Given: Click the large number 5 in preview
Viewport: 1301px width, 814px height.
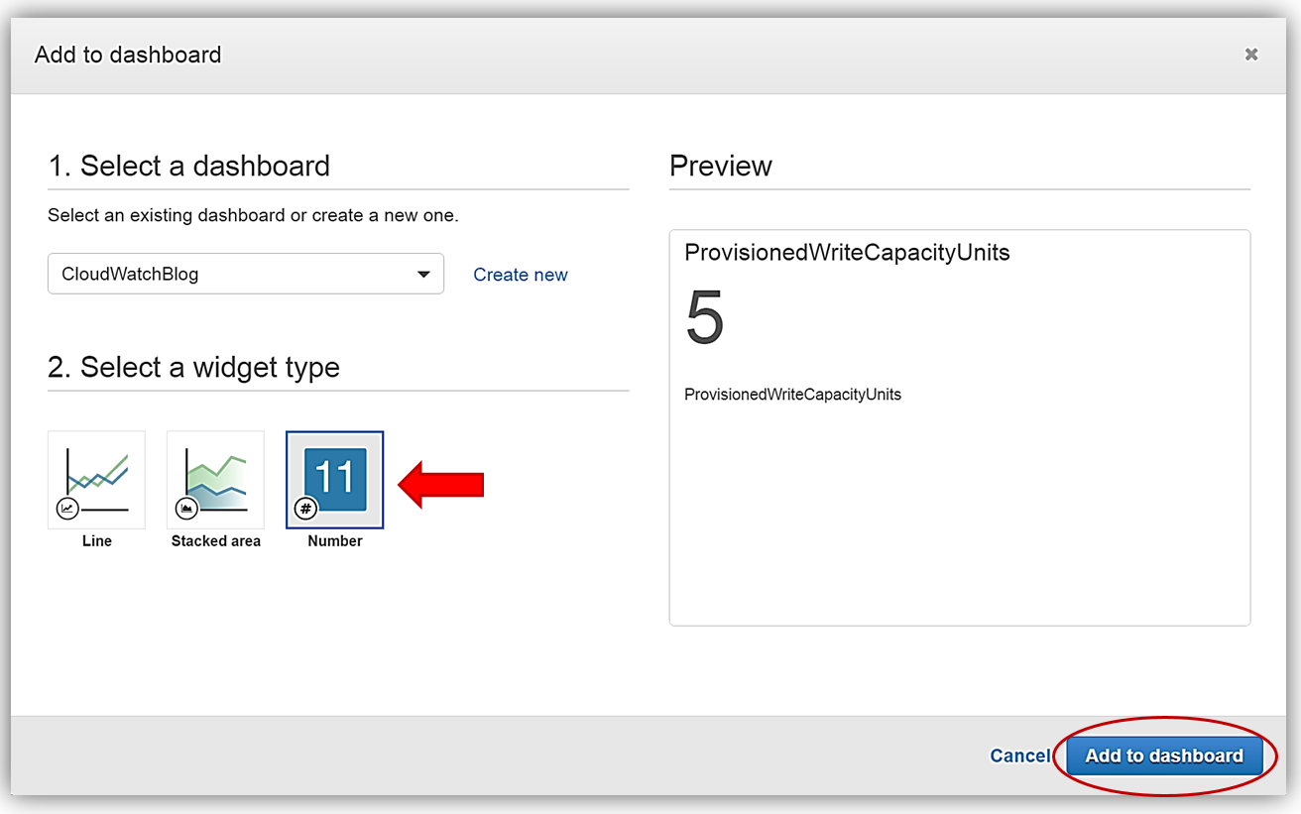Looking at the screenshot, I should point(705,319).
